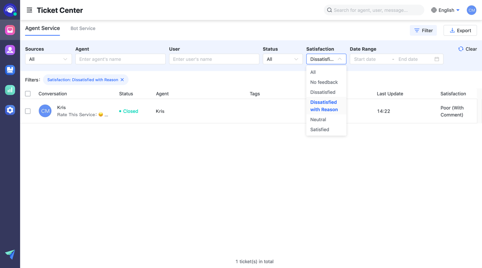The width and height of the screenshot is (482, 268).
Task: Click the hamburger menu icon
Action: 29,10
